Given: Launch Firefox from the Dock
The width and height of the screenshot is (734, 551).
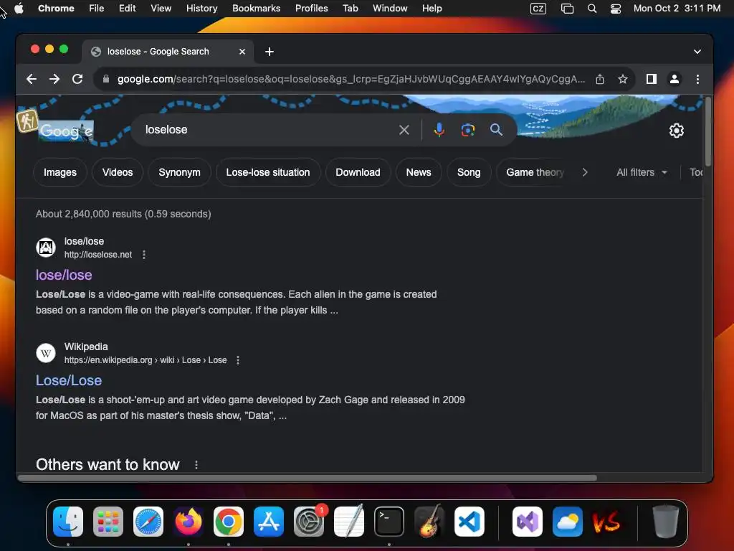Looking at the screenshot, I should 189,522.
